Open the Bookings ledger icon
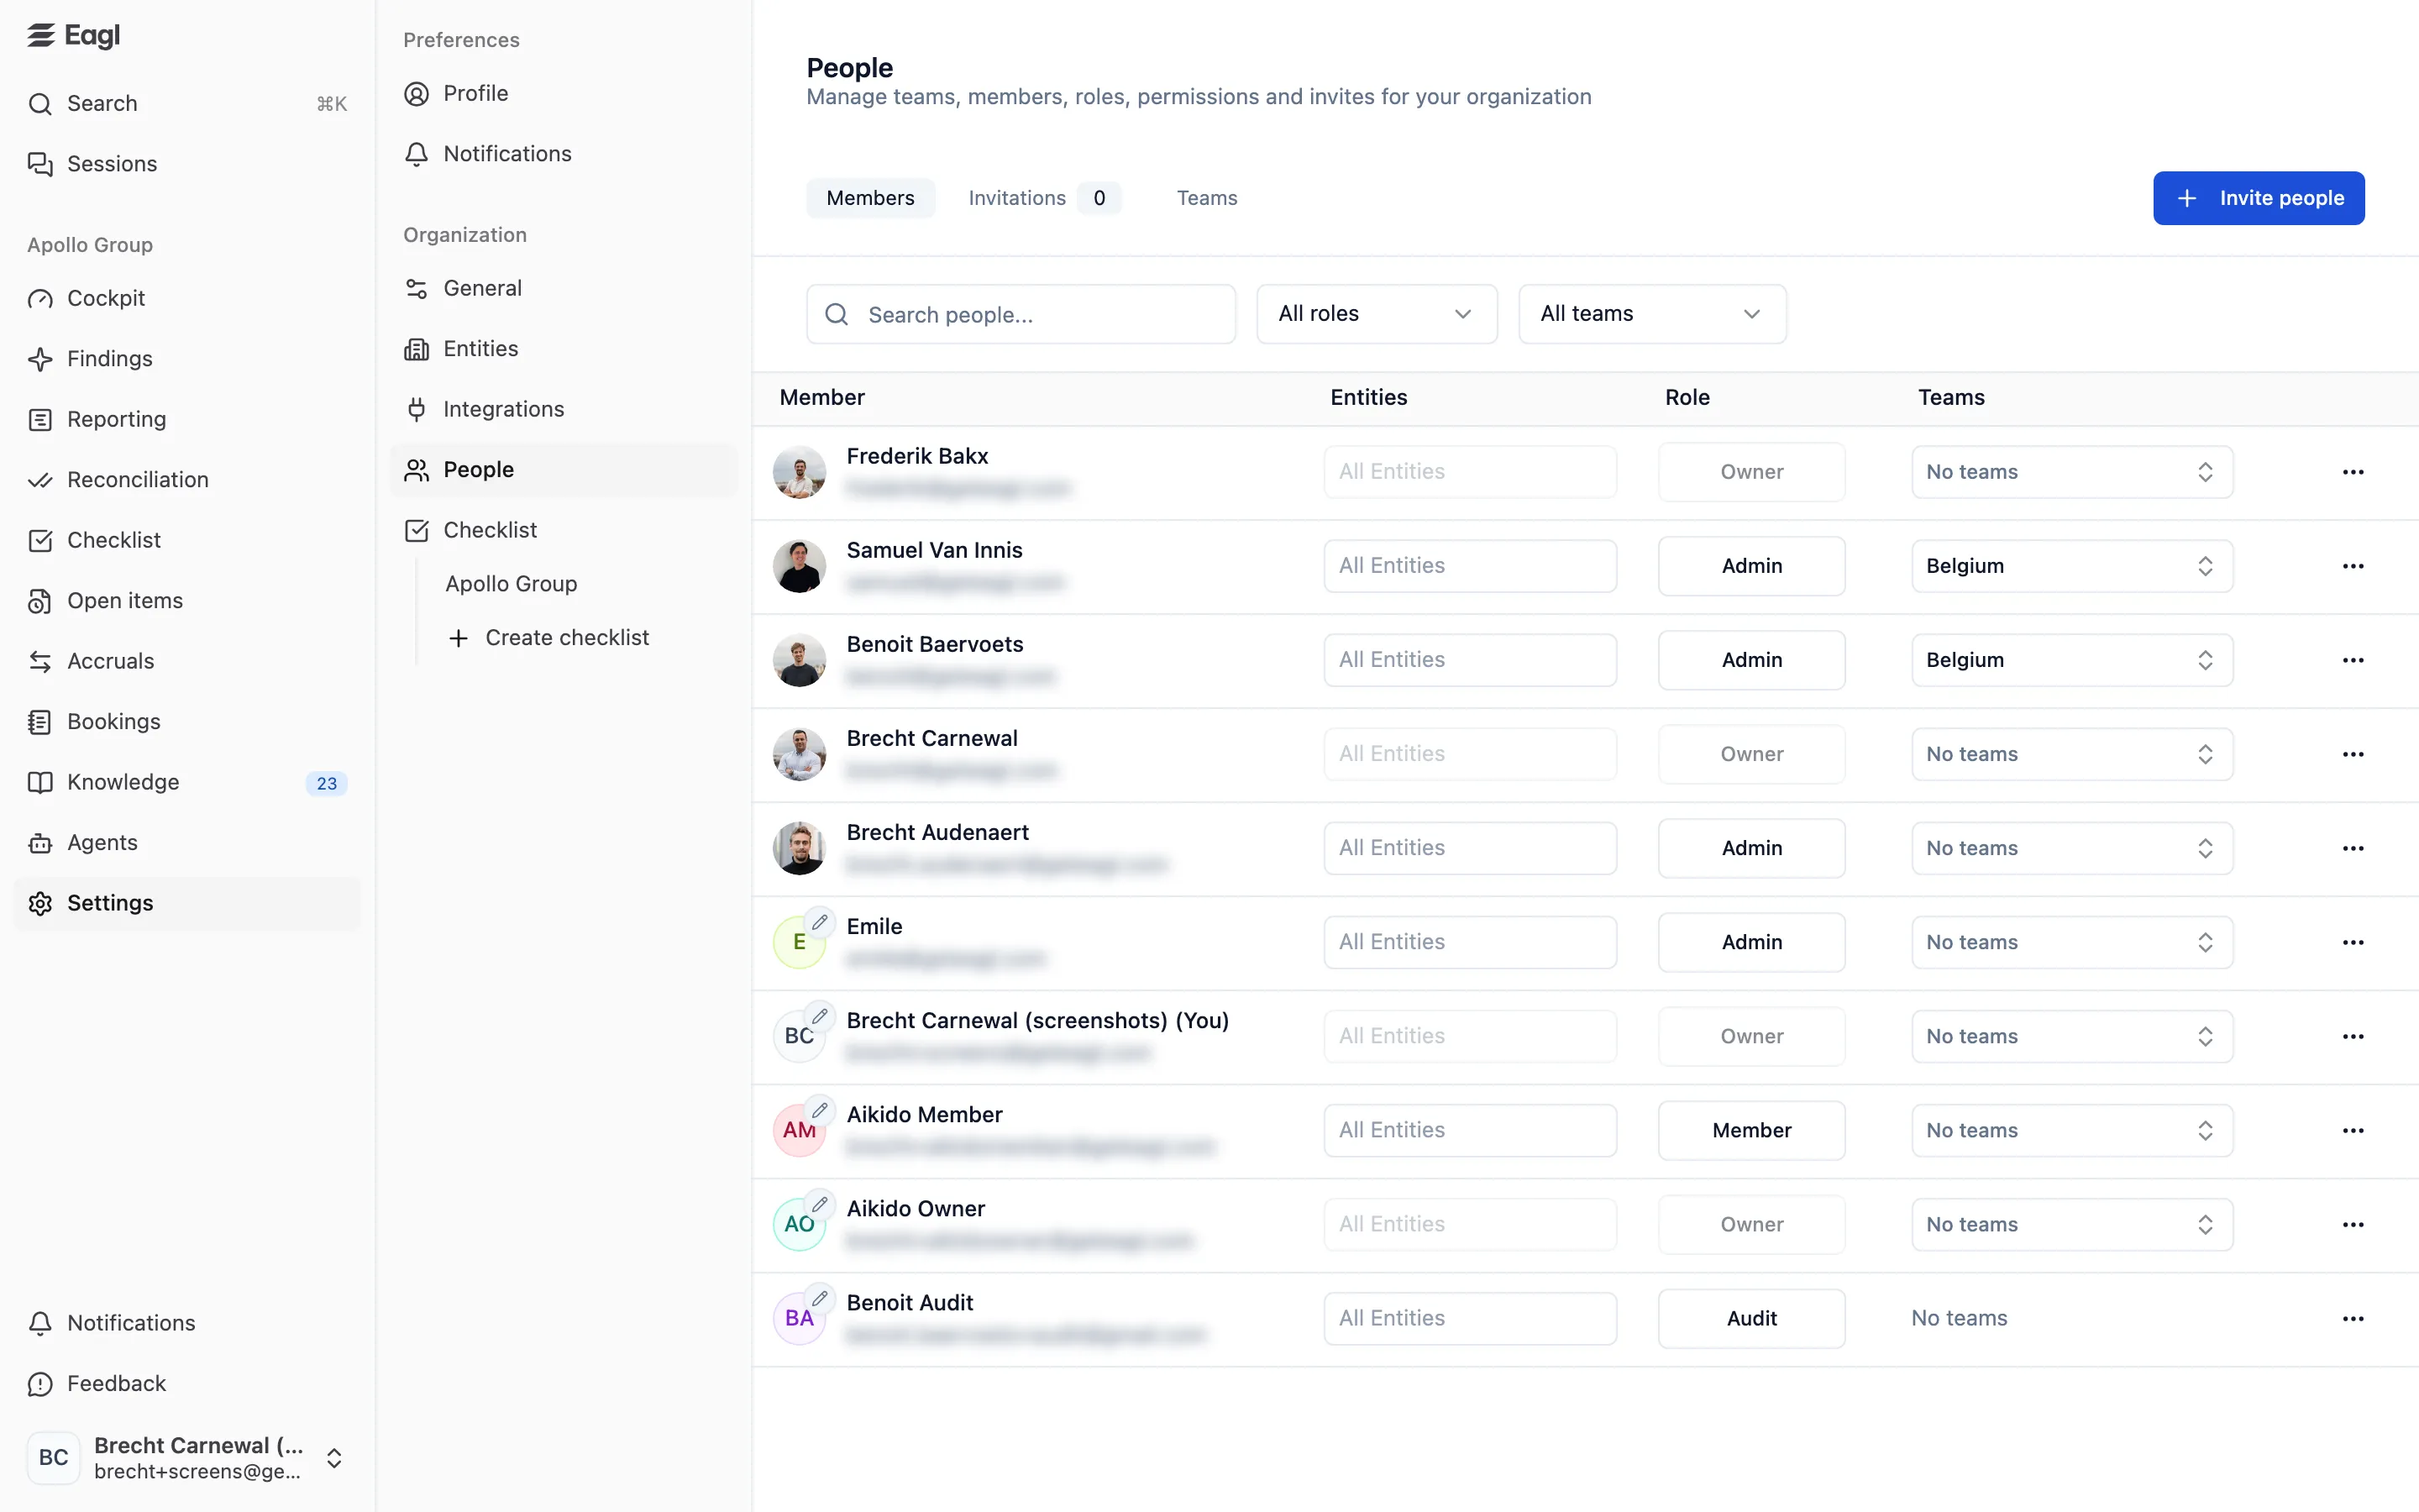The height and width of the screenshot is (1512, 2419). click(x=40, y=722)
